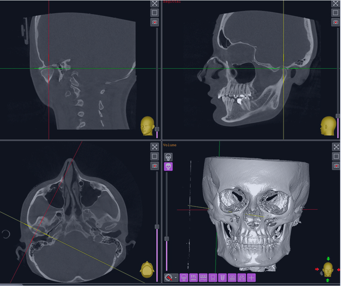Expand the axial view to fullscreen
341x286 pixels.
155,146
